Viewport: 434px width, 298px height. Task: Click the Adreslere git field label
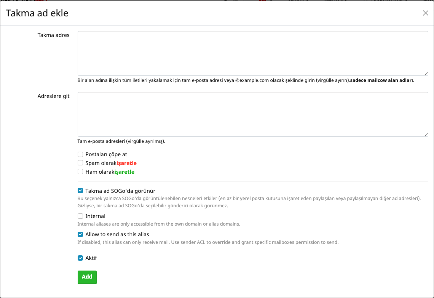[x=53, y=96]
